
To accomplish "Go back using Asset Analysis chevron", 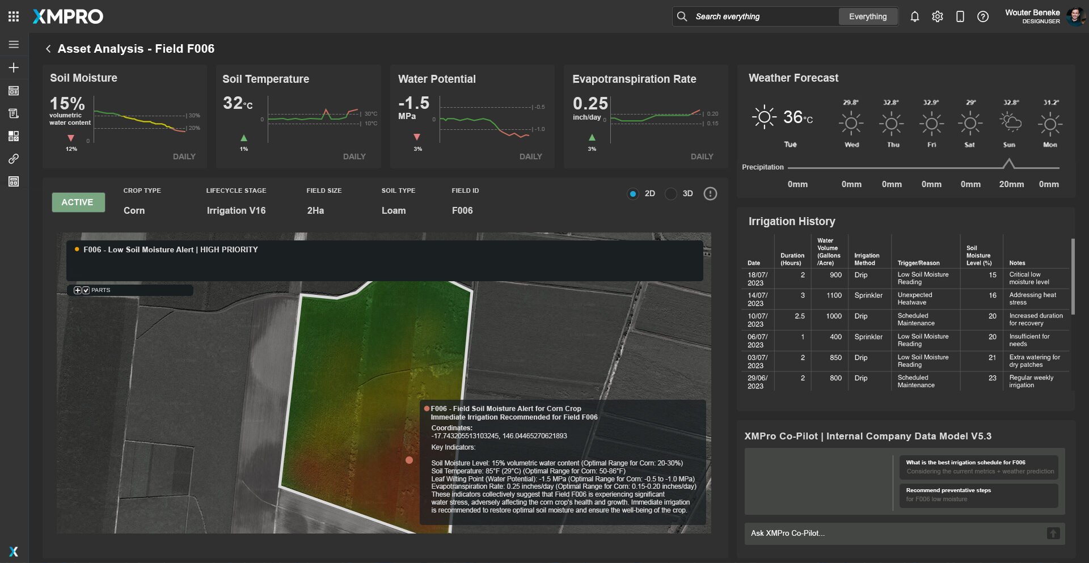I will [x=48, y=49].
